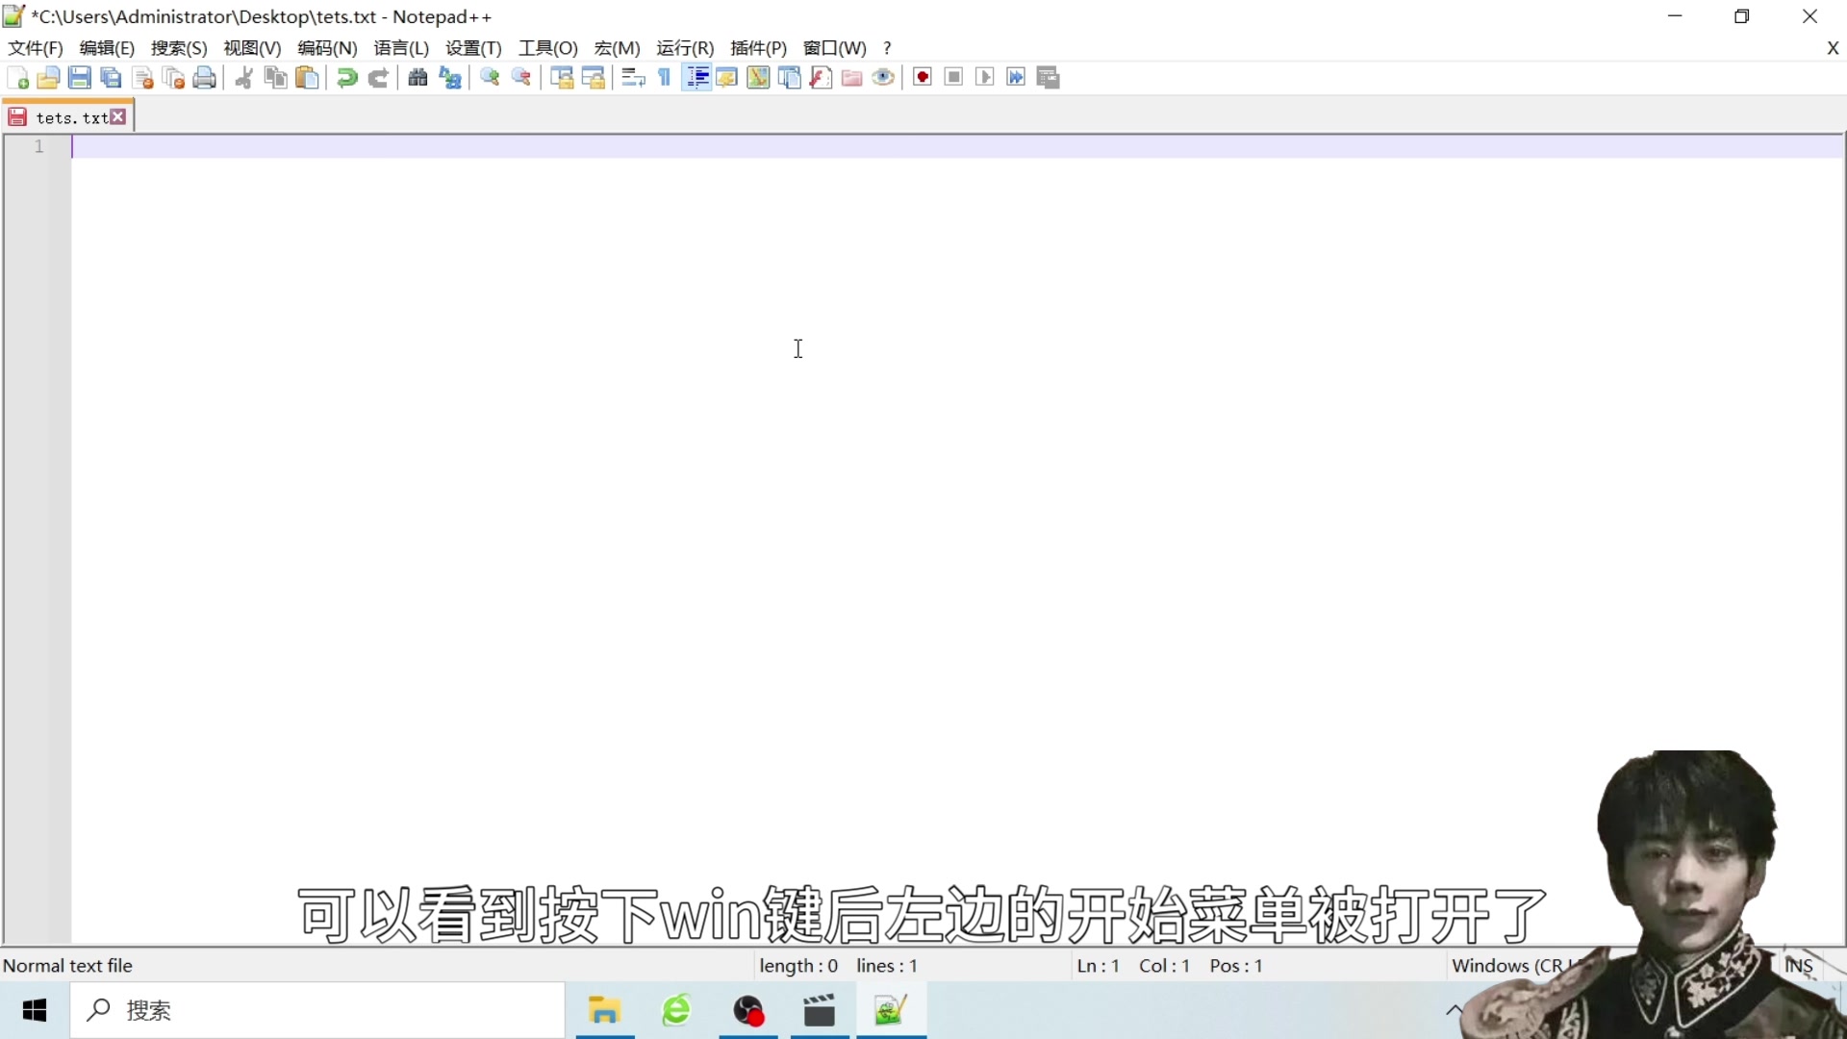Switch insert mode via INS indicator
This screenshot has height=1039, width=1847.
tap(1798, 965)
